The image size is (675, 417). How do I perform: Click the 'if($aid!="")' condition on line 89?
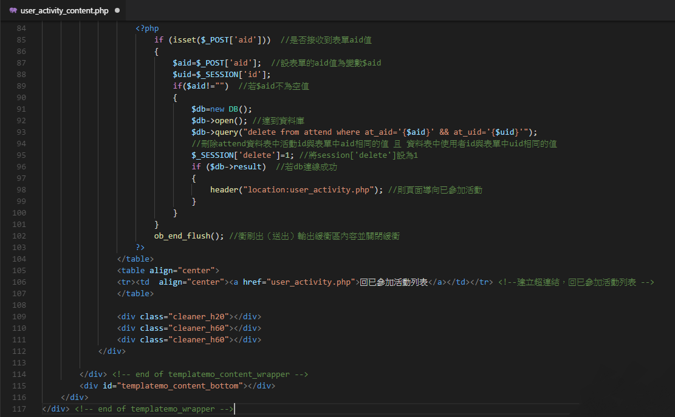point(200,86)
